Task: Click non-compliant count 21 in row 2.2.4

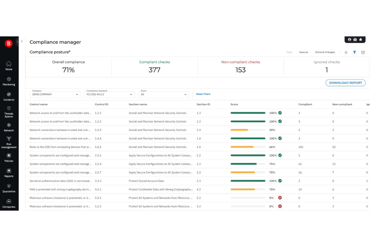Action: 334,164
